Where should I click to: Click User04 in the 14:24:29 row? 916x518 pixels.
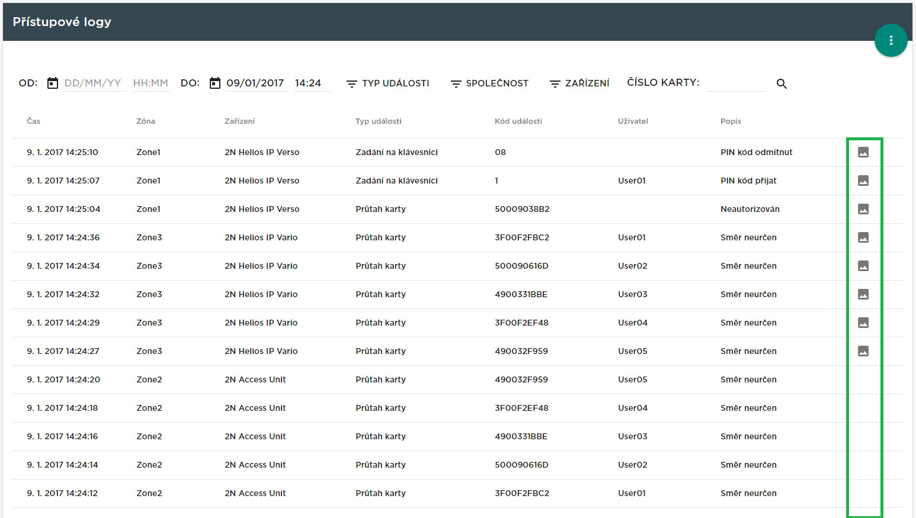coord(633,323)
